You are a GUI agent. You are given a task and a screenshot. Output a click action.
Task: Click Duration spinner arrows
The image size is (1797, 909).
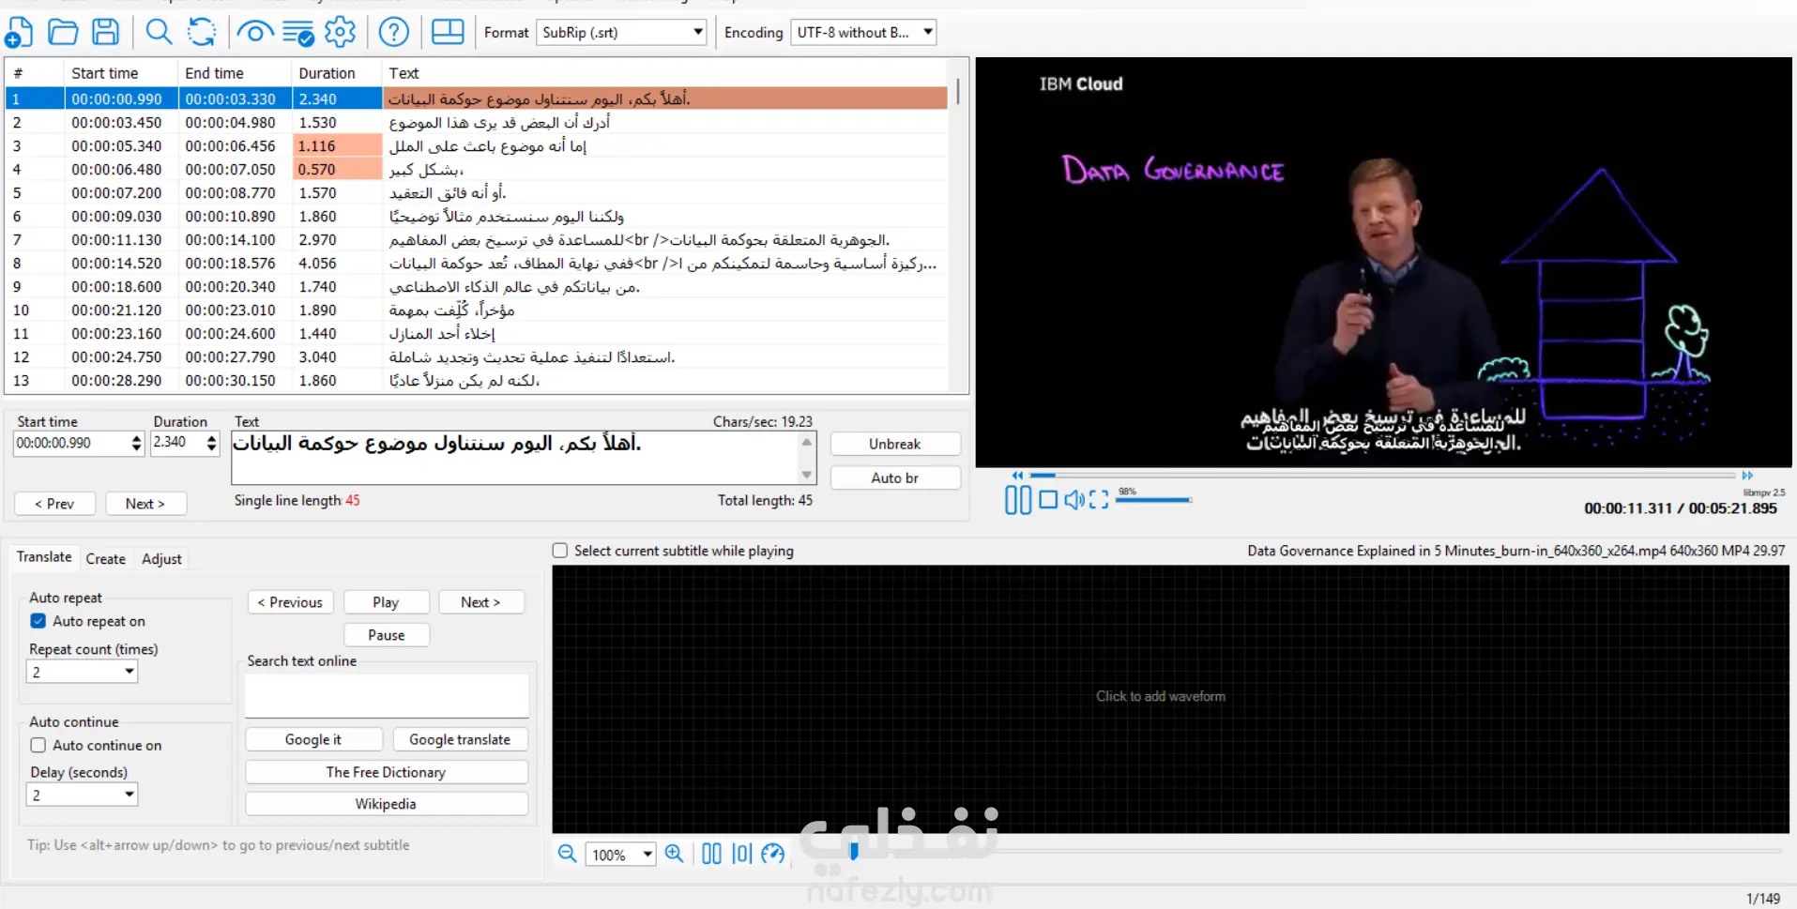[x=212, y=443]
